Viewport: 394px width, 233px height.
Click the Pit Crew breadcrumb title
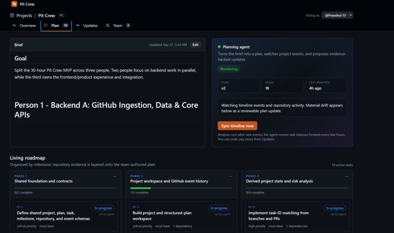(46, 16)
